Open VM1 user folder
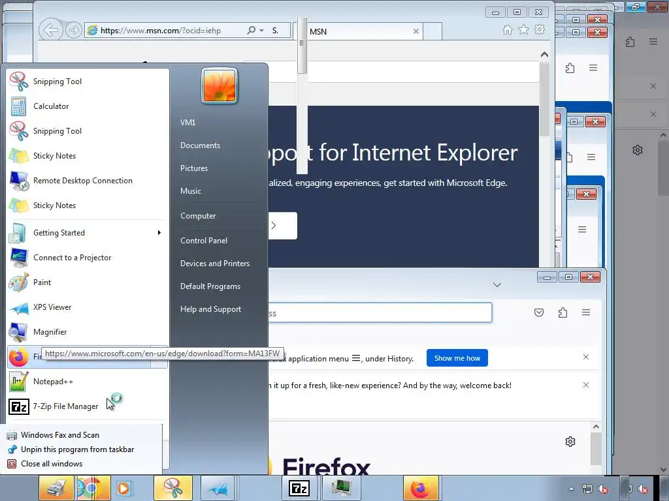The height and width of the screenshot is (501, 669). click(188, 122)
